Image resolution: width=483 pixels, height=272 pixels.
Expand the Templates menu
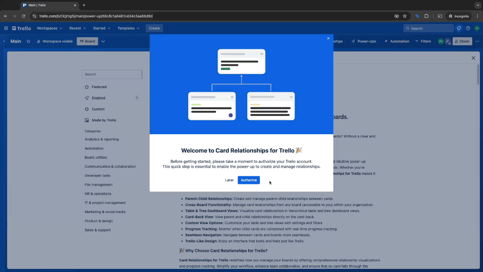click(128, 28)
